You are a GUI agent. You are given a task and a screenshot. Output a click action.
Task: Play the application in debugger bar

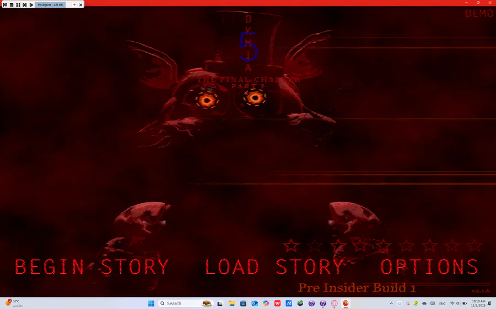(31, 5)
